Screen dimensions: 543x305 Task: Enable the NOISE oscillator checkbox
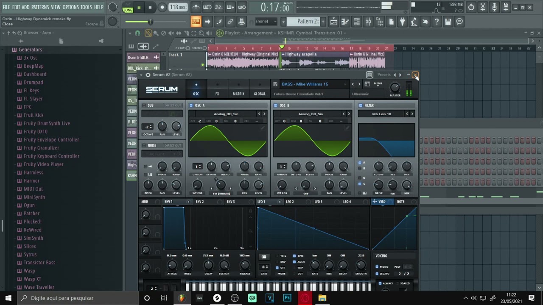tap(144, 145)
